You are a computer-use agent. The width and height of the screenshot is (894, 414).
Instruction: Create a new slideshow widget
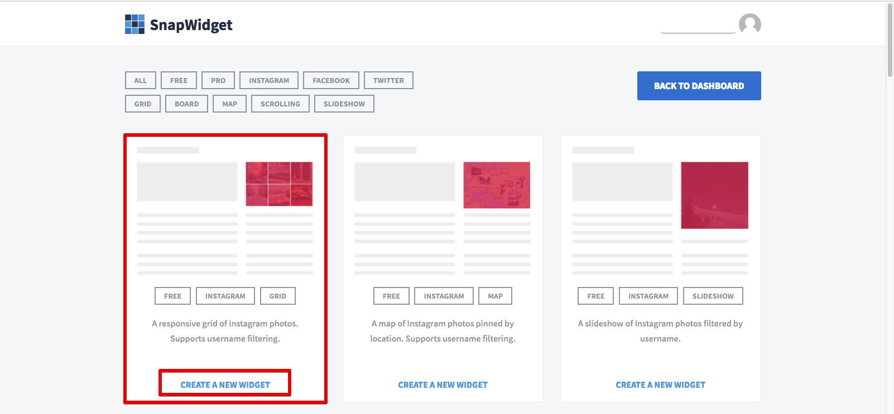click(x=660, y=384)
